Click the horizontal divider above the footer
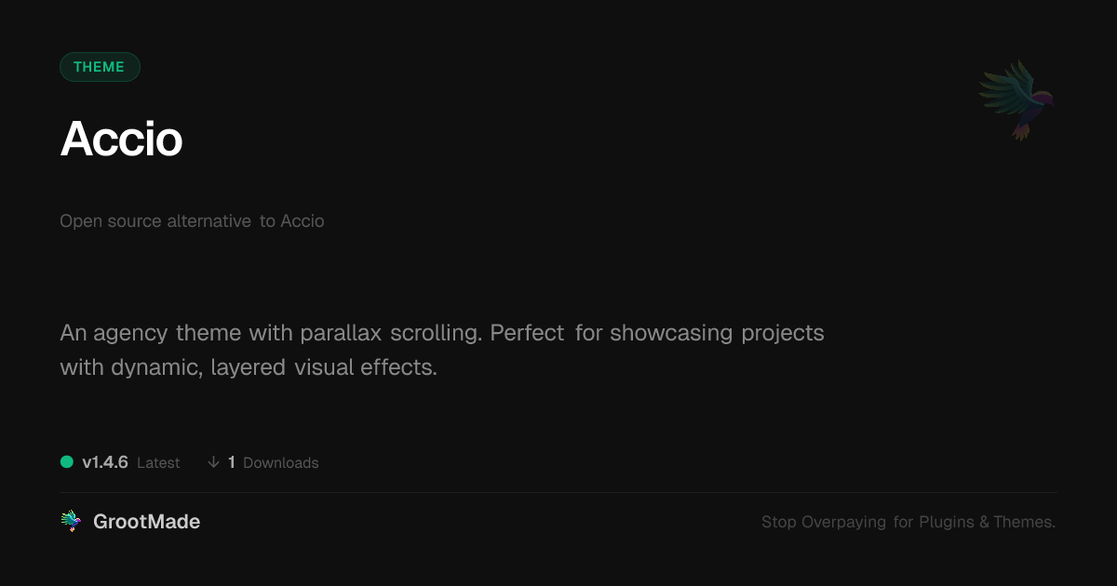 pyautogui.click(x=558, y=492)
